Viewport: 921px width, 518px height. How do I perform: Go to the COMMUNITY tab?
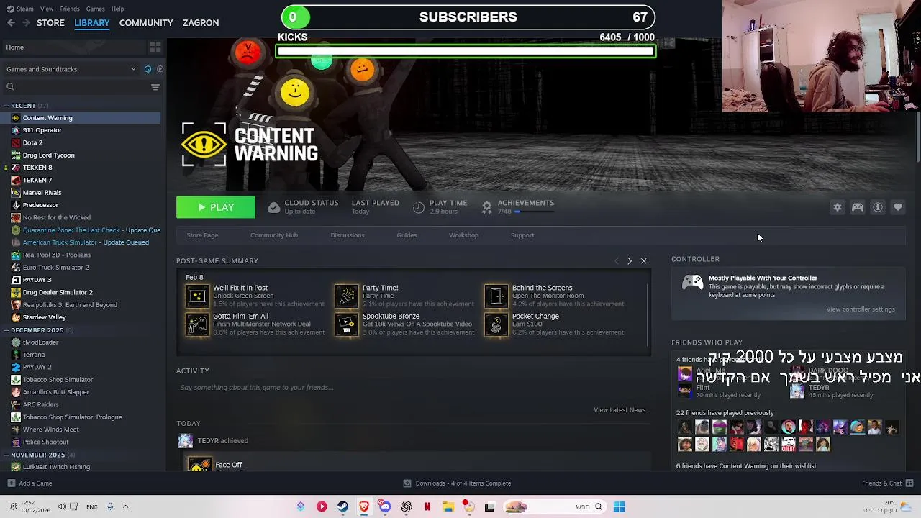[x=146, y=23]
